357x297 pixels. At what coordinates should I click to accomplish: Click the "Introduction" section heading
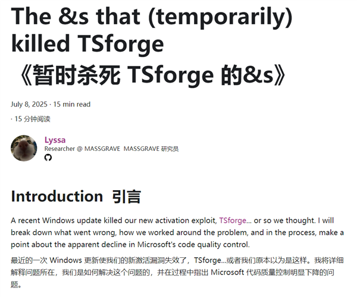(57, 196)
